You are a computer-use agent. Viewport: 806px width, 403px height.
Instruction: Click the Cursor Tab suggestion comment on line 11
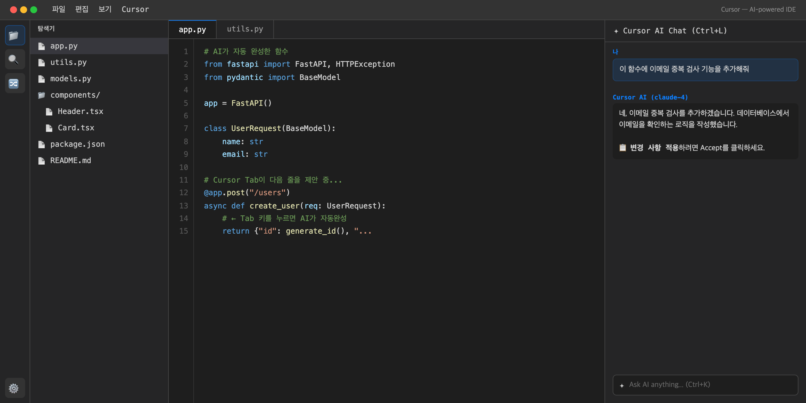(x=273, y=180)
